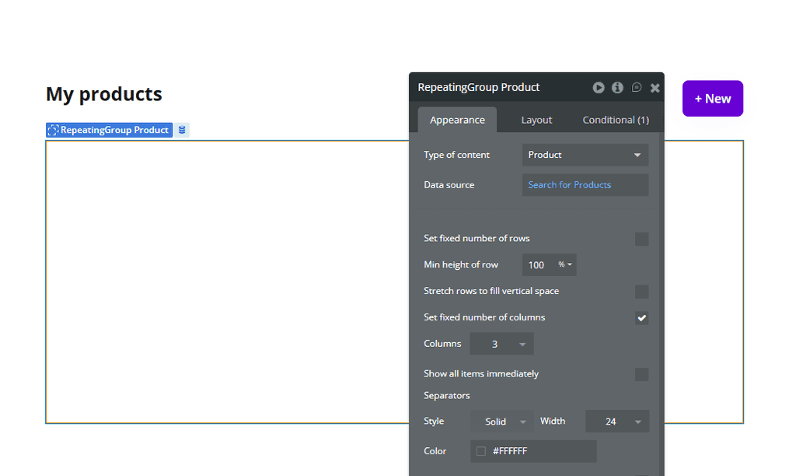
Task: Open the Min height unit % dropdown
Action: point(565,264)
